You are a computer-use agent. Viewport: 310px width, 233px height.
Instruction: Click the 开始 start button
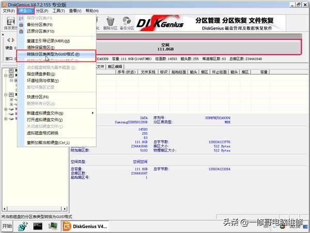click(7, 226)
